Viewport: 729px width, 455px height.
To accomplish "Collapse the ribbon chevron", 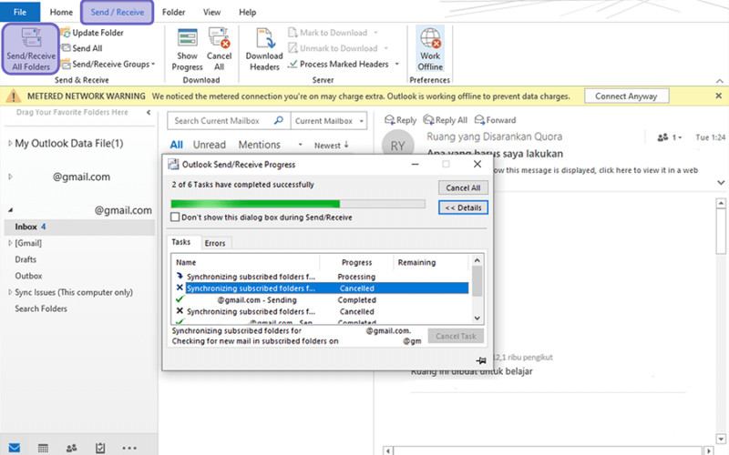I will pyautogui.click(x=719, y=81).
